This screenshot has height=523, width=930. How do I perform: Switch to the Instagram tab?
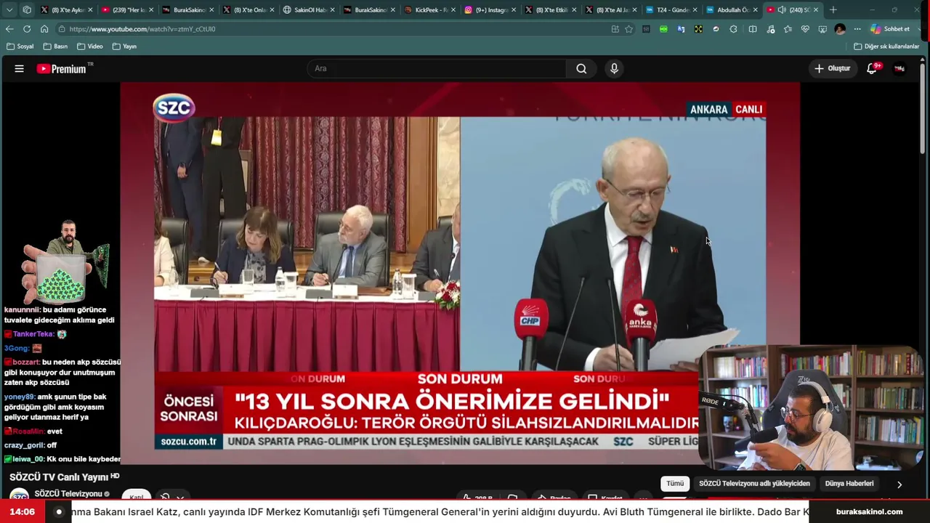click(490, 9)
